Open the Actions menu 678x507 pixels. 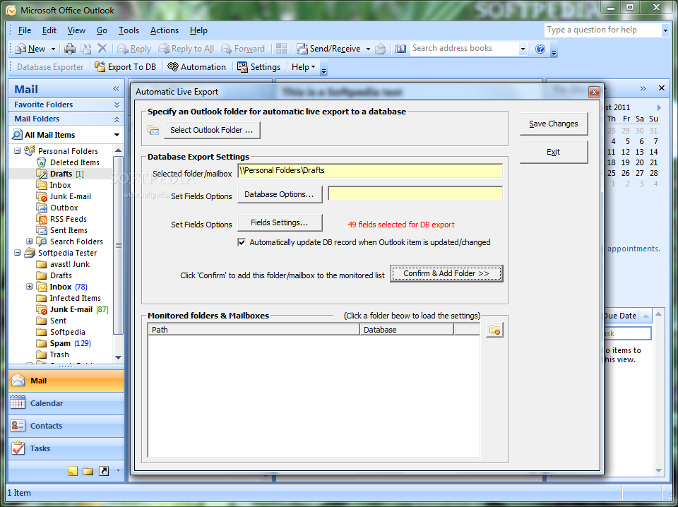[165, 30]
